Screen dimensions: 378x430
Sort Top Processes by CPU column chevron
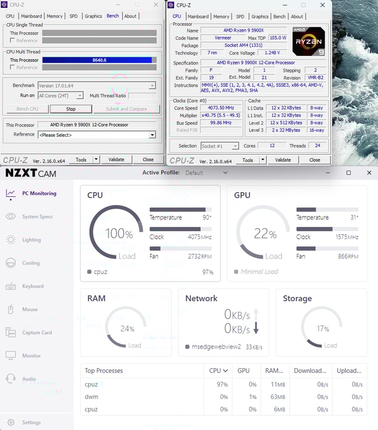click(x=225, y=371)
